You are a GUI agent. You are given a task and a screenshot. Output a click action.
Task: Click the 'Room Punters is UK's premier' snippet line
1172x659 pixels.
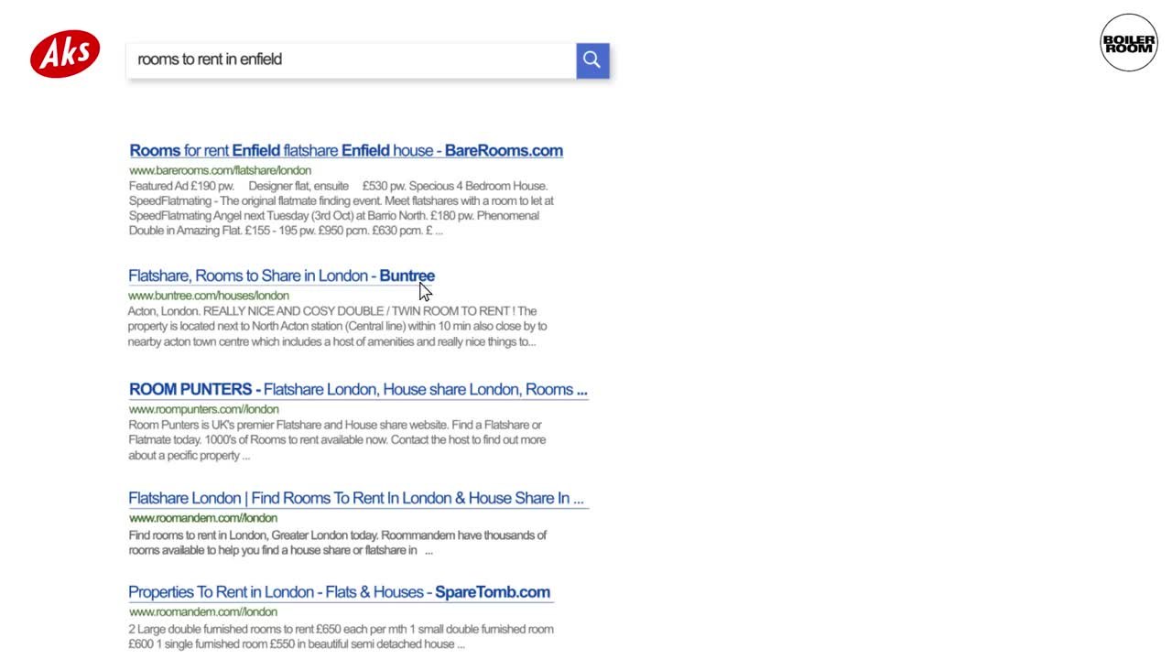point(335,425)
